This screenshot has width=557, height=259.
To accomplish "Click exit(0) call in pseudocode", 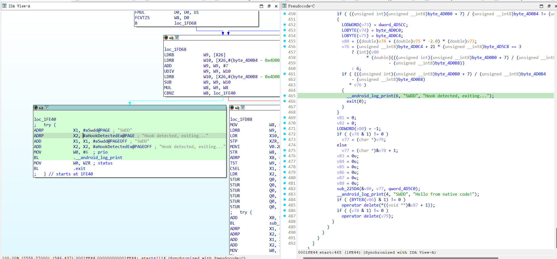I will click(356, 101).
